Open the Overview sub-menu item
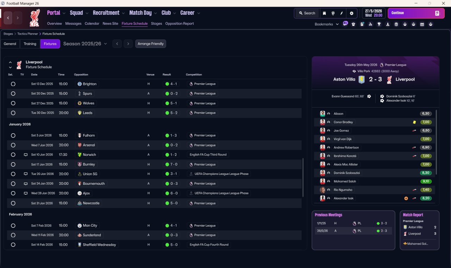This screenshot has height=268, width=451. coord(55,24)
